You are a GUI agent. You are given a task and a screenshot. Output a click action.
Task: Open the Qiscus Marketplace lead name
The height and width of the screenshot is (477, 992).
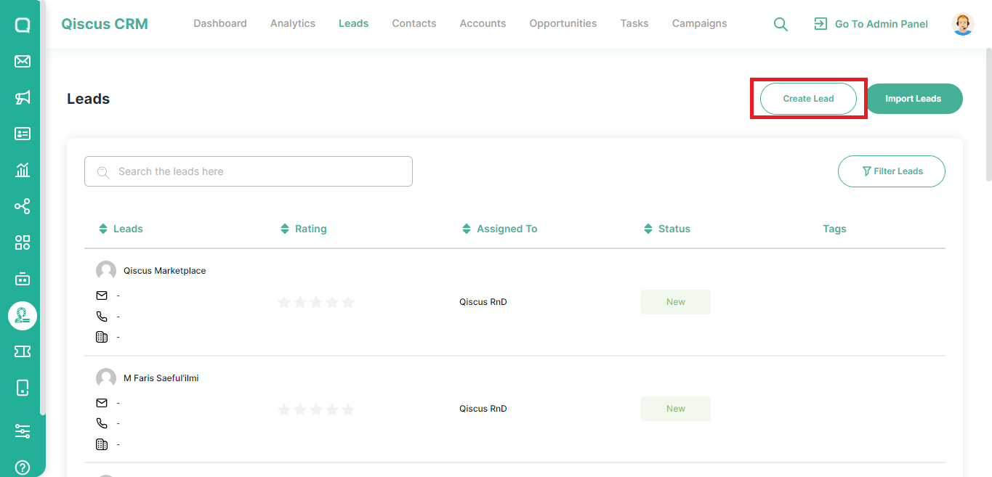tap(165, 271)
